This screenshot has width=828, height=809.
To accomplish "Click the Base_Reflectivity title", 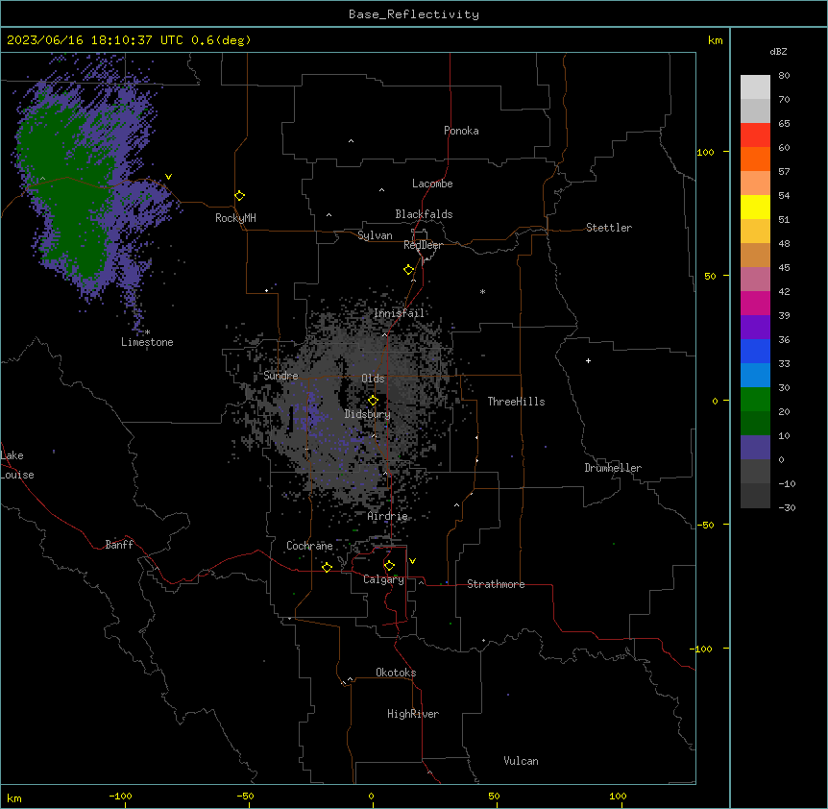I will 414,14.
